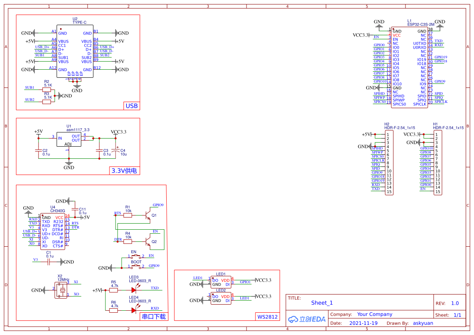Select the U2 TYPE-C connector symbol
The width and height of the screenshot is (474, 335).
tap(75, 51)
